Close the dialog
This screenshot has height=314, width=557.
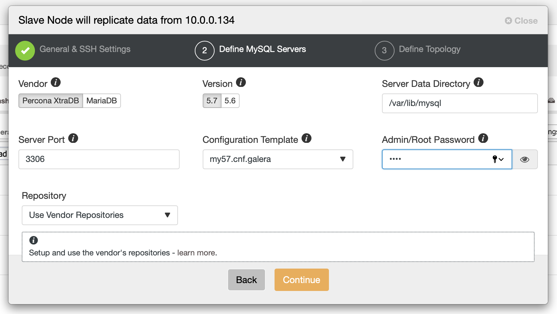point(521,21)
